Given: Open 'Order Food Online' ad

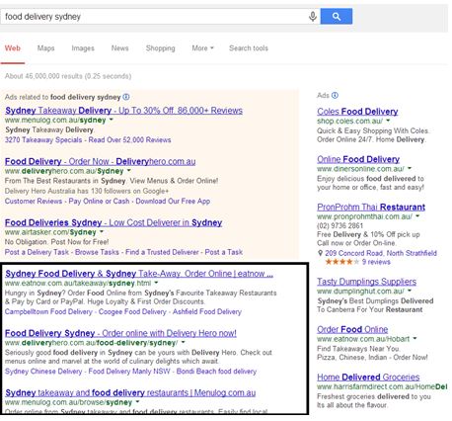Looking at the screenshot, I should click(x=352, y=329).
